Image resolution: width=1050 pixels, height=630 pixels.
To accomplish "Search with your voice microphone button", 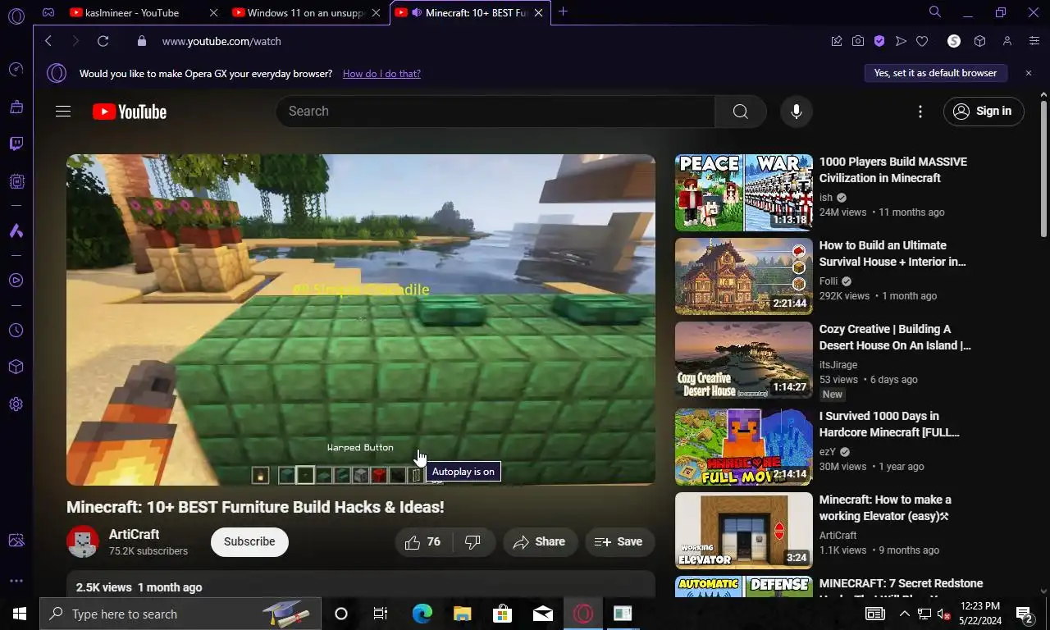I will point(796,112).
